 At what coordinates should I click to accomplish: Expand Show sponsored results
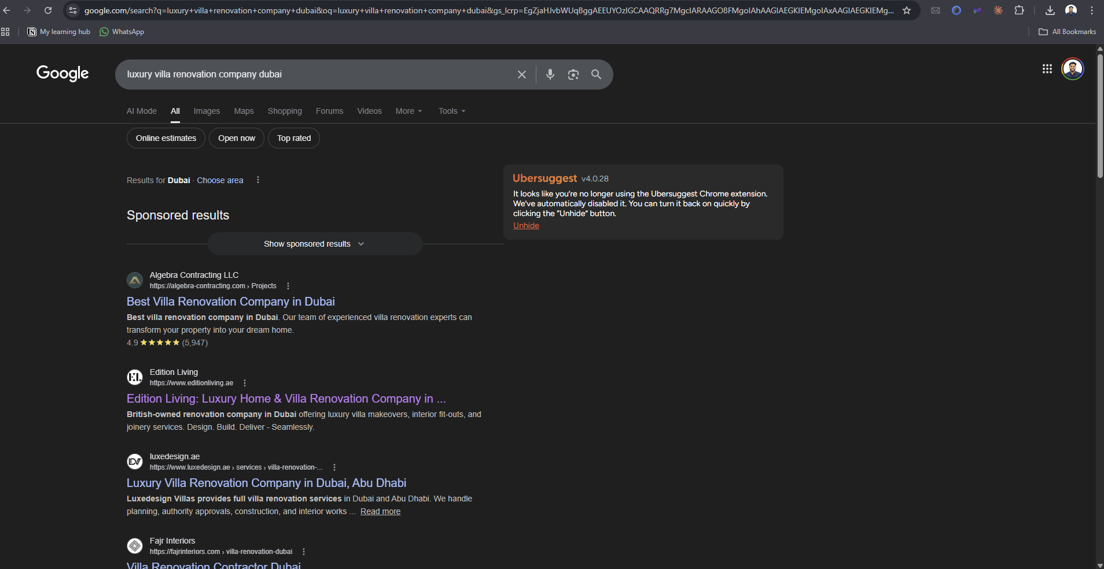tap(315, 244)
